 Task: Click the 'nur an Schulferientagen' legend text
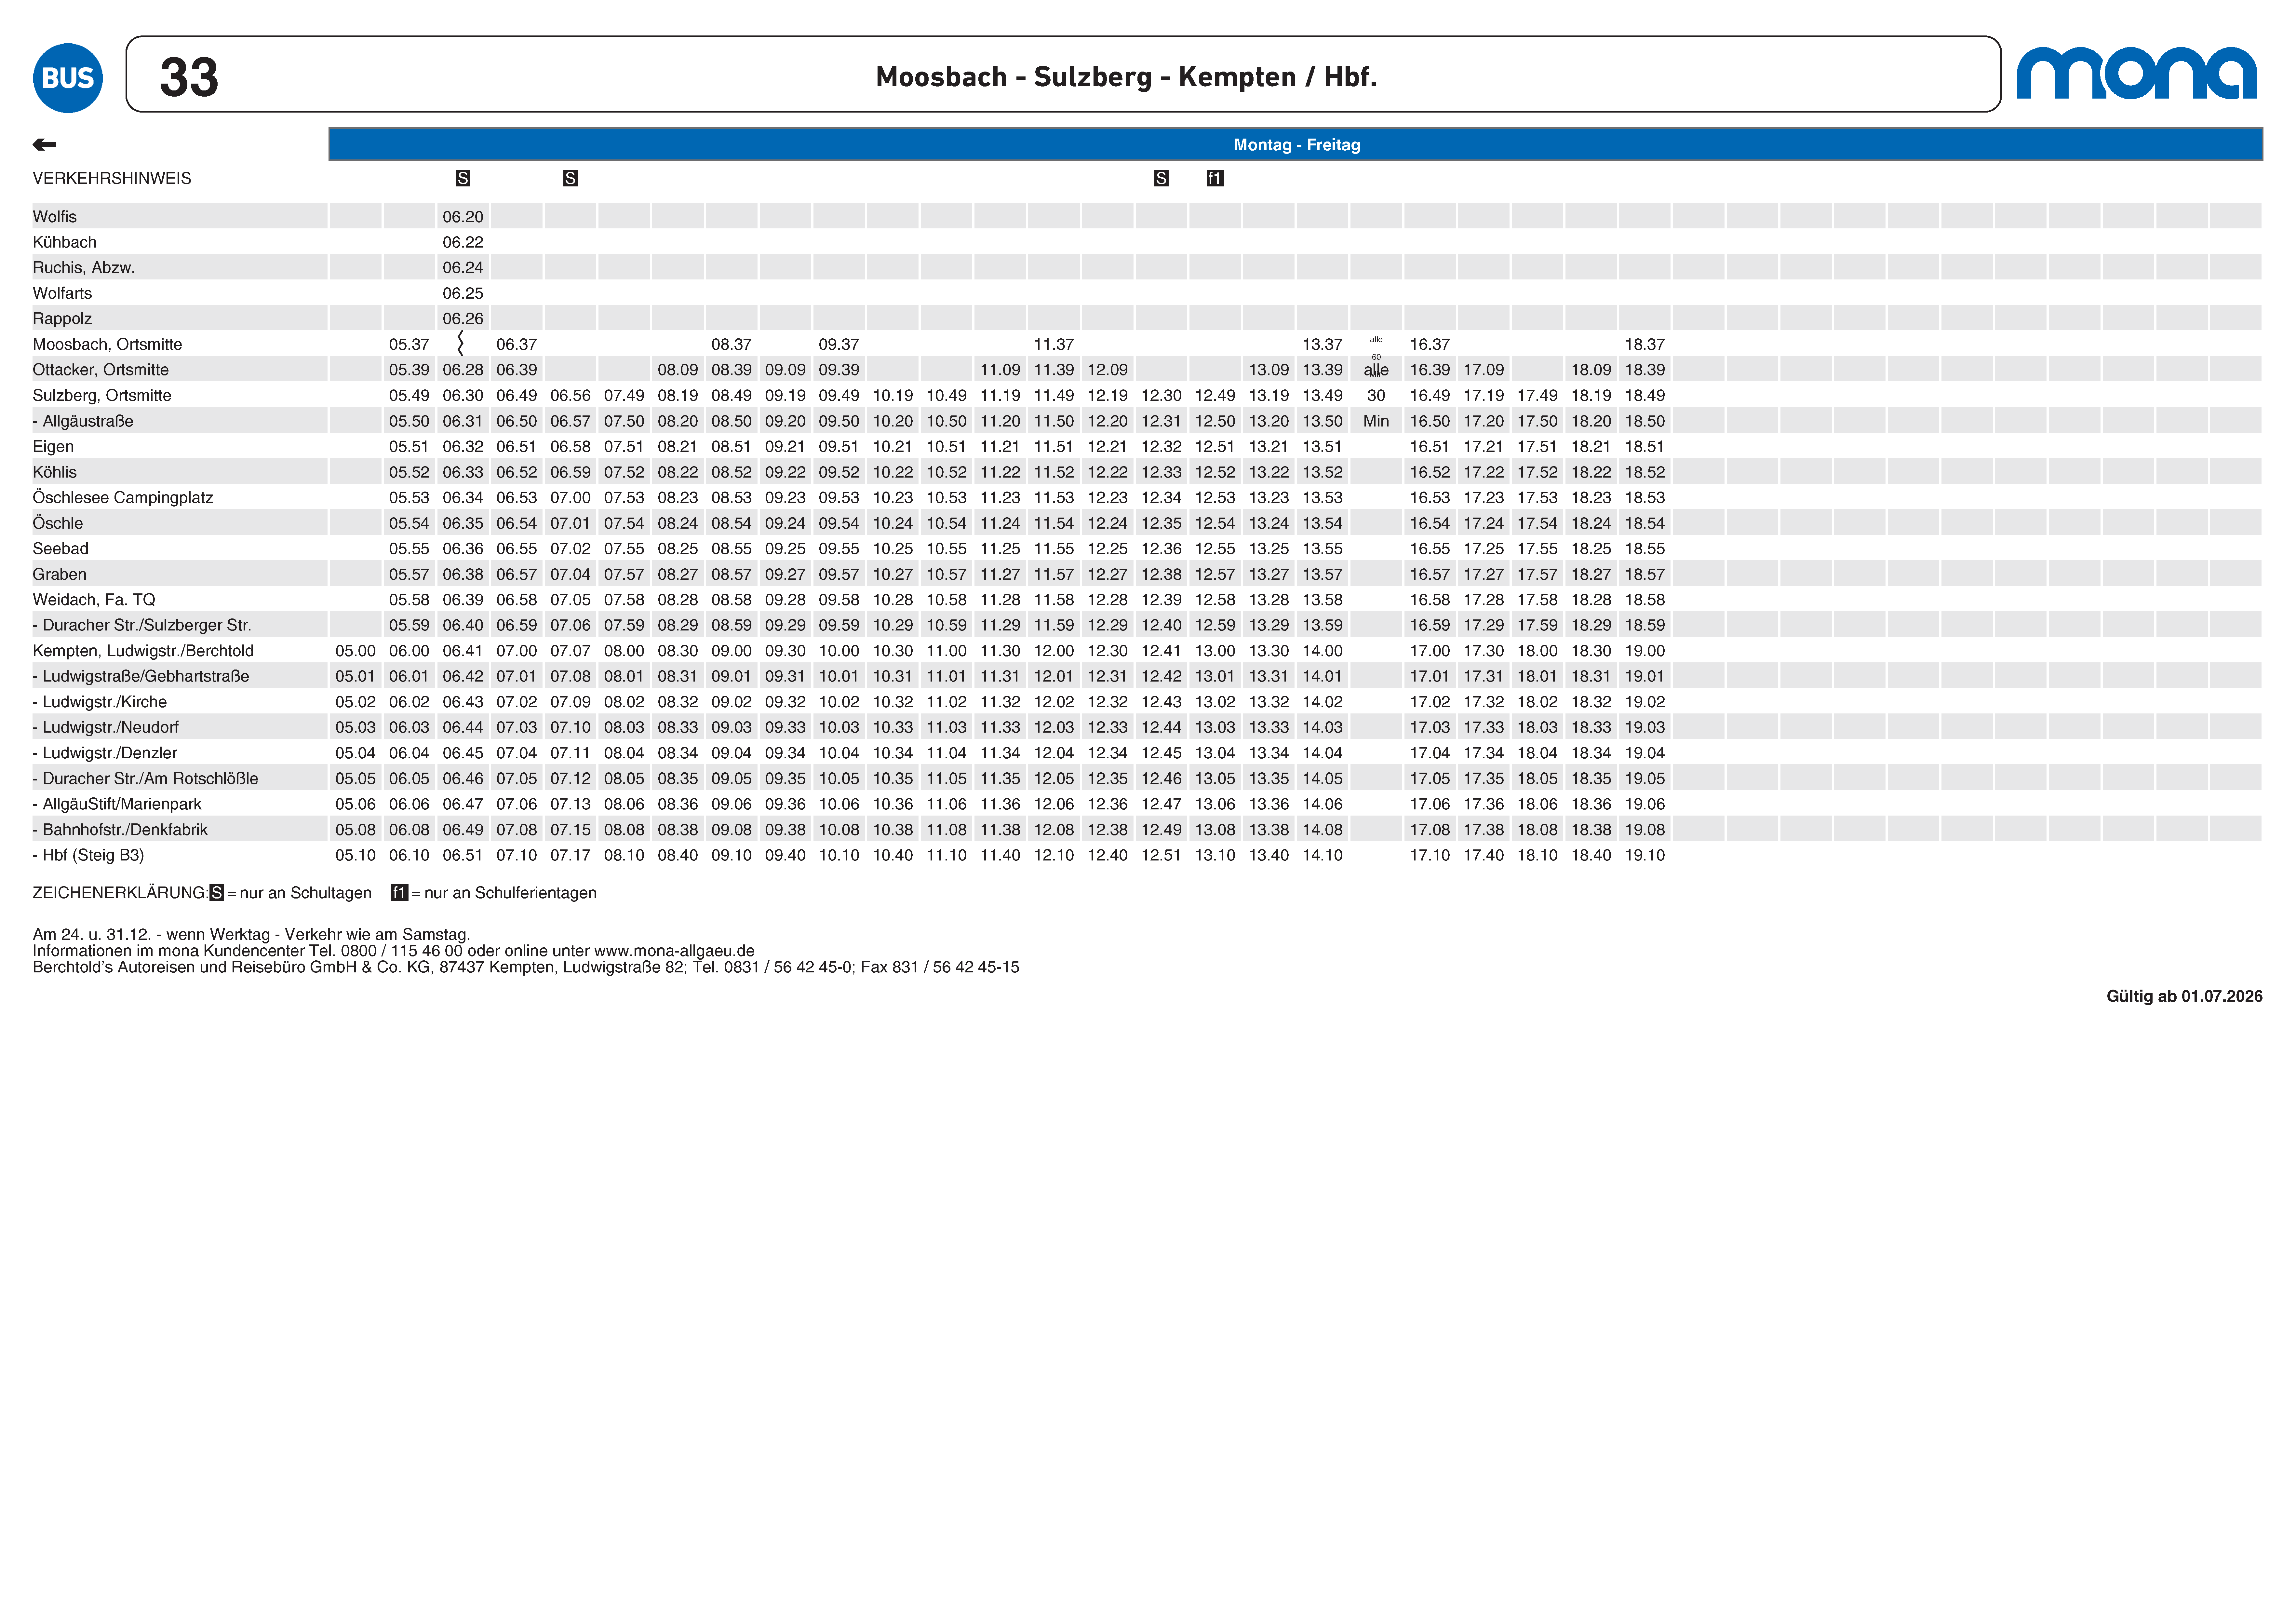tap(510, 893)
